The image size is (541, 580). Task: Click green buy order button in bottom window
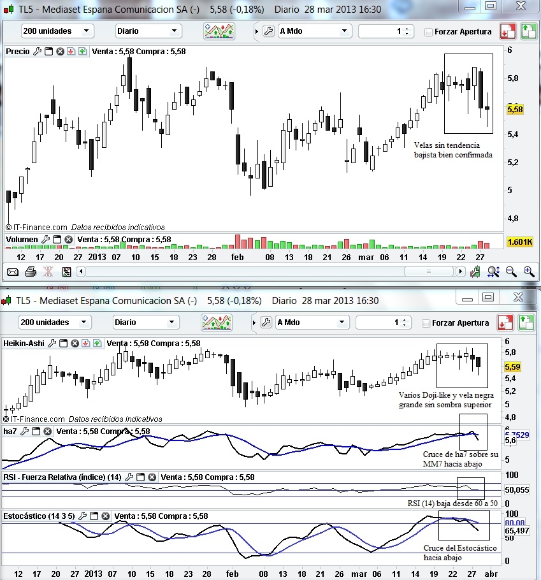(x=526, y=323)
